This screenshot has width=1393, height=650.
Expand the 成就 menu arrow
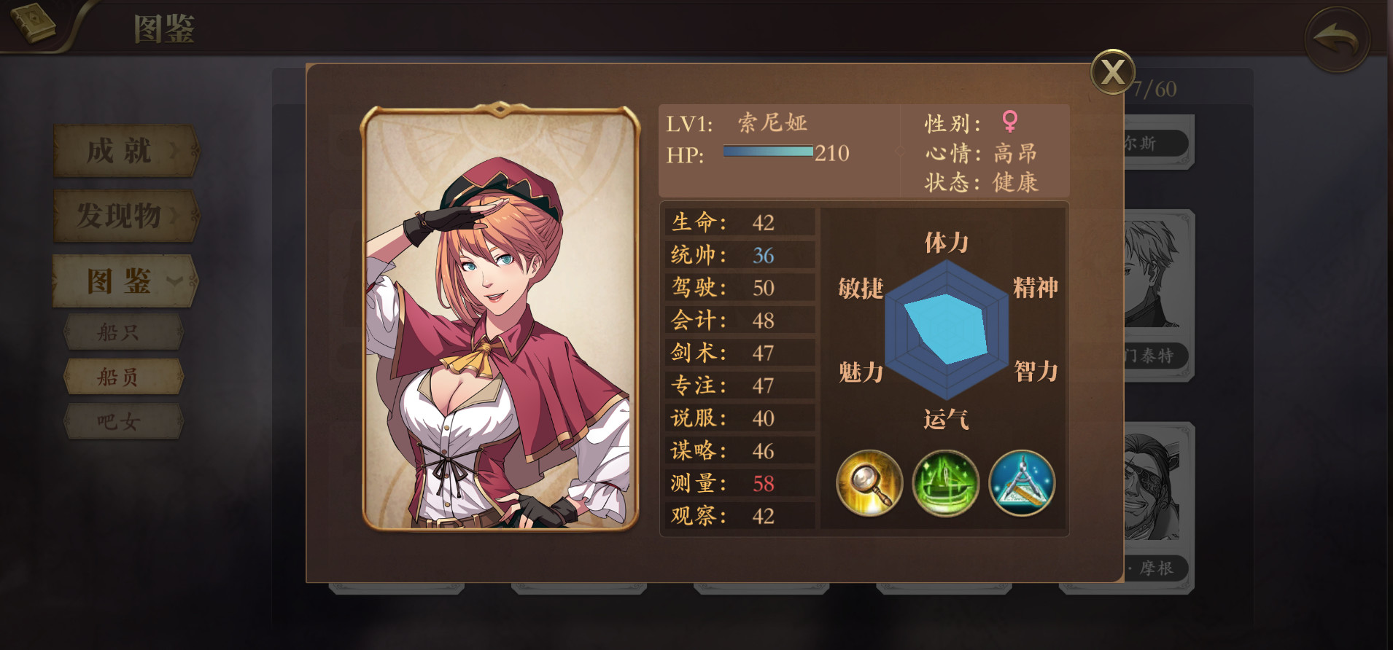tap(174, 151)
